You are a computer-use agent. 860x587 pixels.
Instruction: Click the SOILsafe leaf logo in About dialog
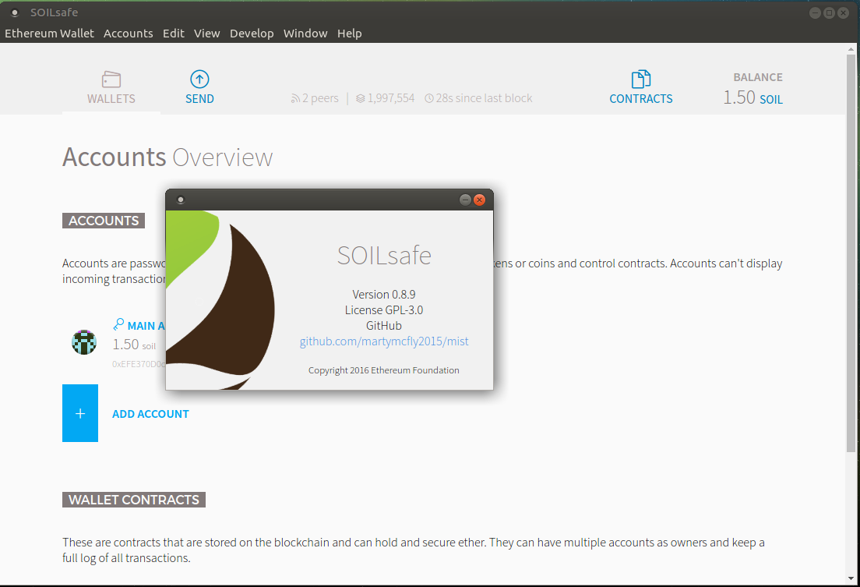220,300
